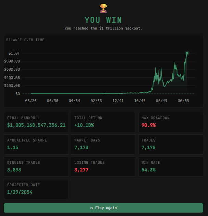
Task: Click the 08/26 x-axis date label
Action: click(x=31, y=101)
